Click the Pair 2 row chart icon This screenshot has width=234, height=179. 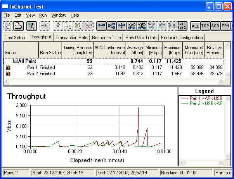pos(8,74)
